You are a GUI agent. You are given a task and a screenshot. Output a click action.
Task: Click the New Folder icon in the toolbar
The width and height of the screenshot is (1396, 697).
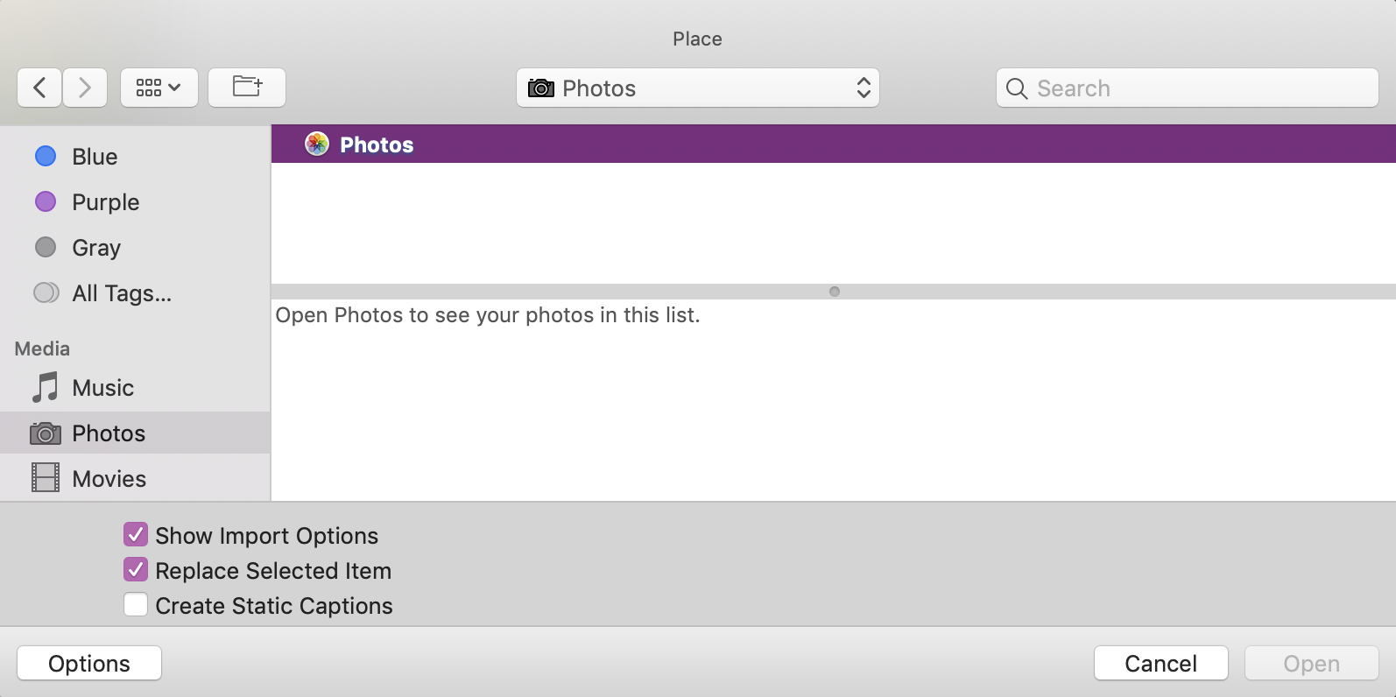(x=246, y=87)
